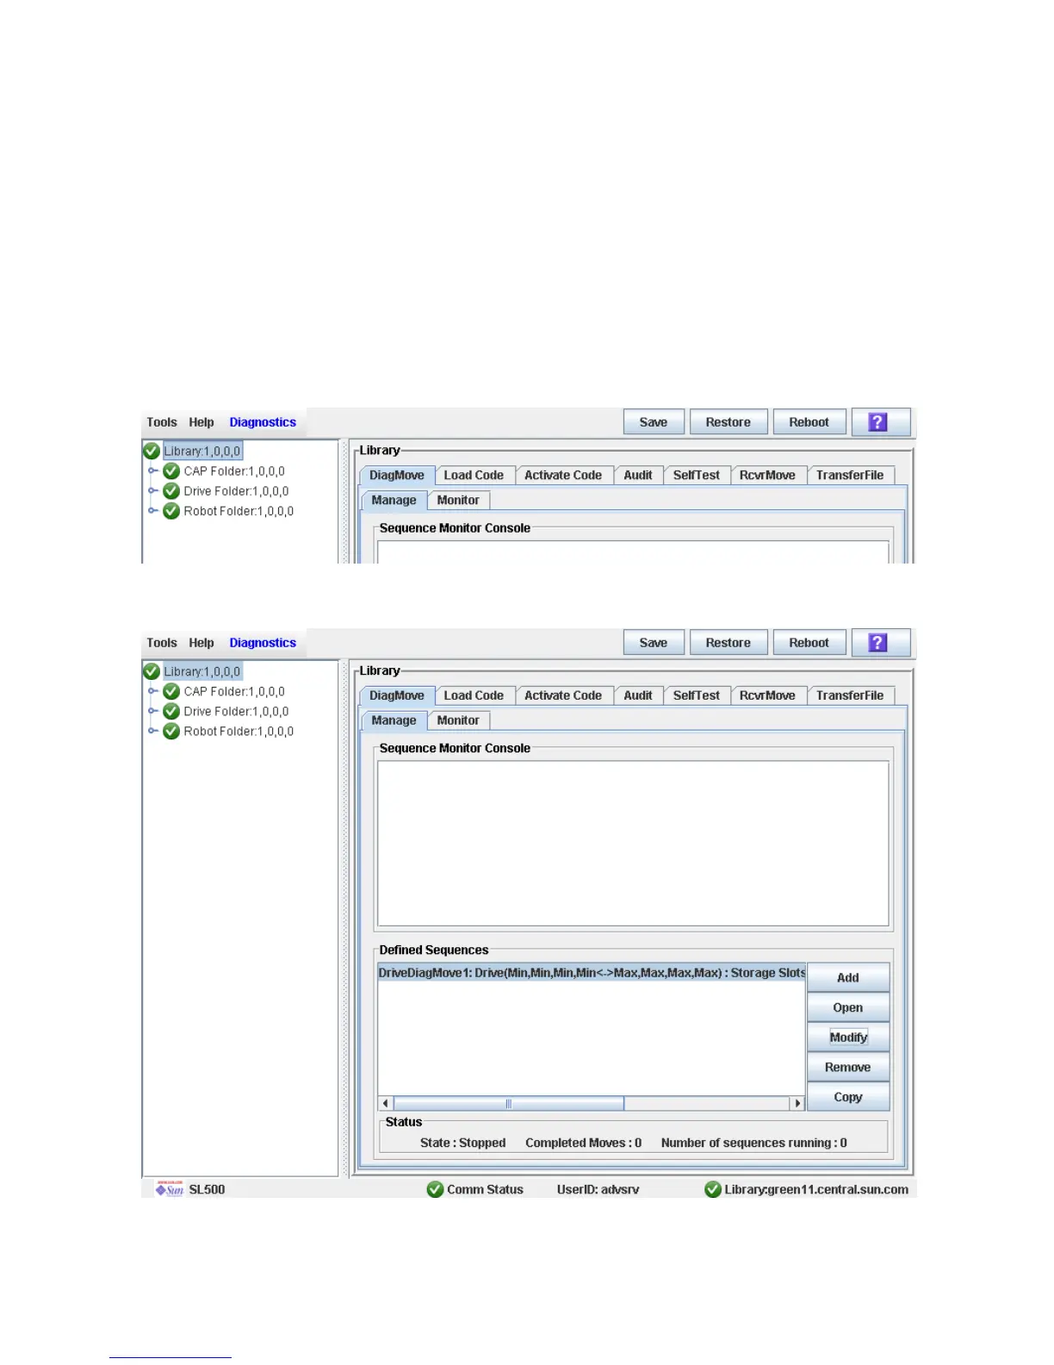Click the green check beside Library:green11.central.sun.com
Viewport: 1054px width, 1365px height.
[x=713, y=1189]
